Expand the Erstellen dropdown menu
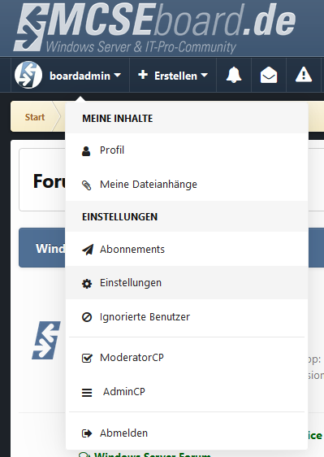The image size is (324, 457). pos(173,75)
